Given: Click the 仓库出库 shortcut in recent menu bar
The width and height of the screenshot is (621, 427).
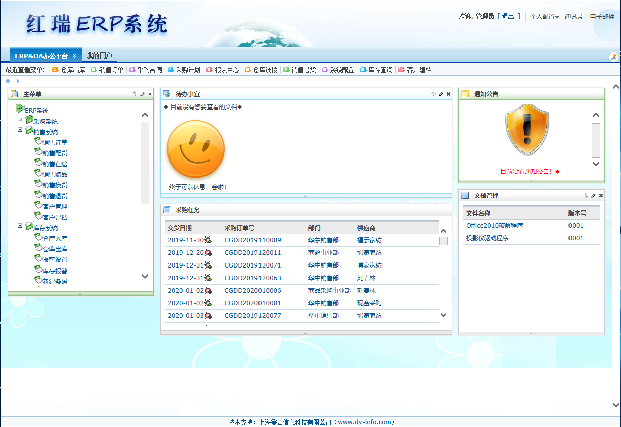Looking at the screenshot, I should pos(73,70).
